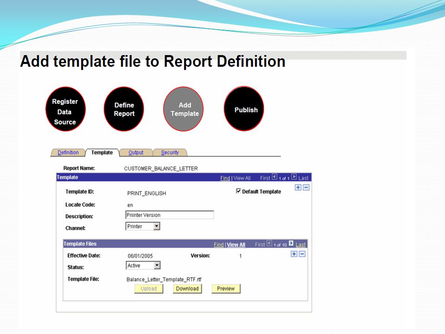Click Last link in Template Files header
Viewport: 445px width, 334px height.
click(x=300, y=244)
